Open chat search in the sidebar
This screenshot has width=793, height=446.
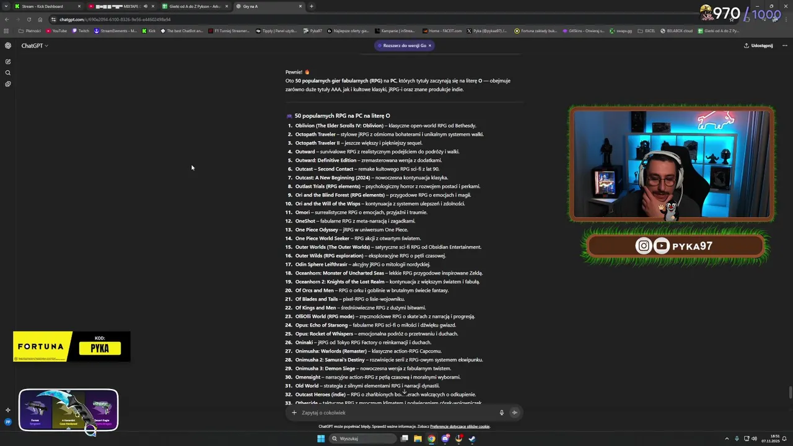tap(8, 72)
